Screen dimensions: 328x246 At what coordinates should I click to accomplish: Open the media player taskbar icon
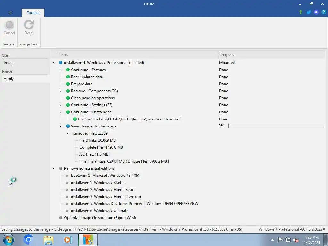click(68, 240)
